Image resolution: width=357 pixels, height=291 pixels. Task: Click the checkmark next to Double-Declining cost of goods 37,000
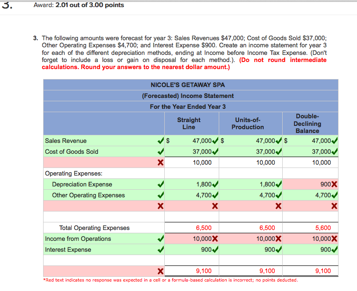(334, 151)
